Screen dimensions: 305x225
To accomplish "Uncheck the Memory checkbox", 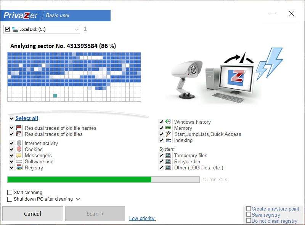I will tap(161, 128).
